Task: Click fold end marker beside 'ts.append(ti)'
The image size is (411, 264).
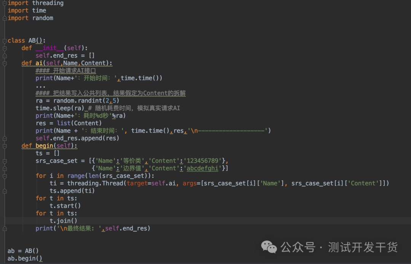Action: tap(5, 191)
